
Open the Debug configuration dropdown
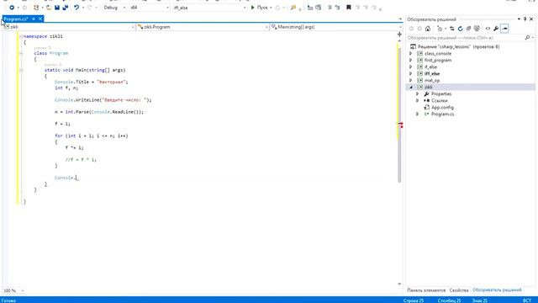point(114,8)
